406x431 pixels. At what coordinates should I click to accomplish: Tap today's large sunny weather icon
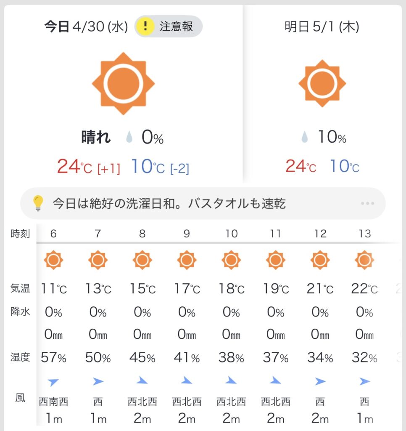tap(123, 84)
